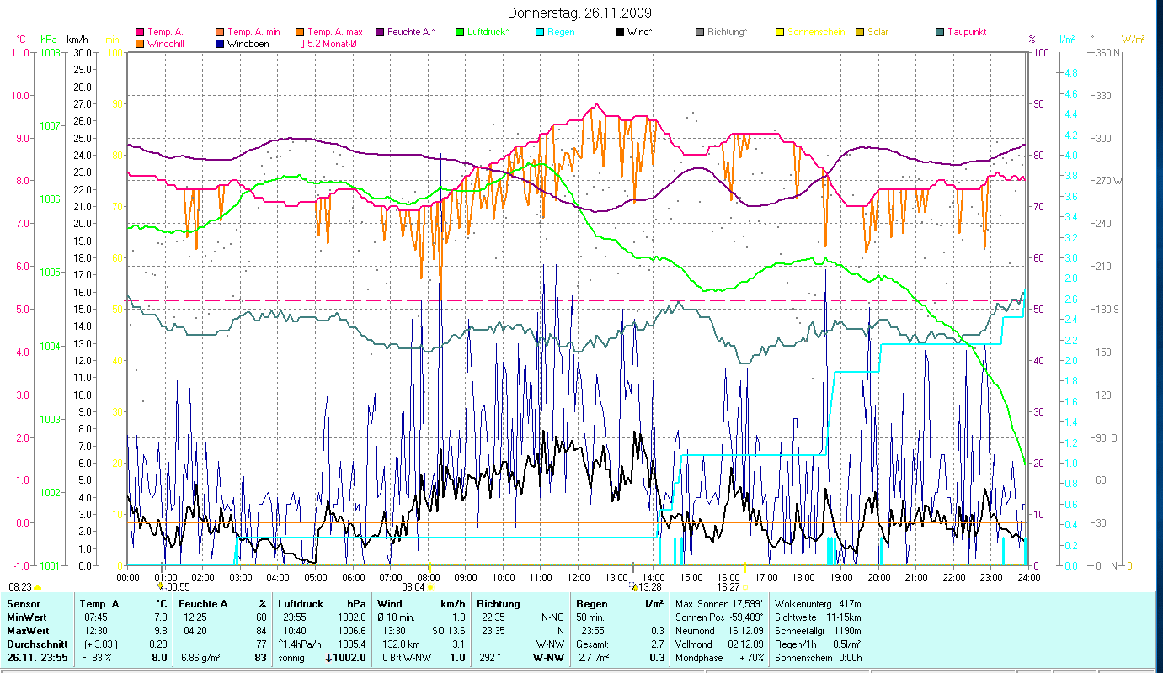Click the Windchill orange legend square
Screen dimensions: 1163x673
coord(140,43)
